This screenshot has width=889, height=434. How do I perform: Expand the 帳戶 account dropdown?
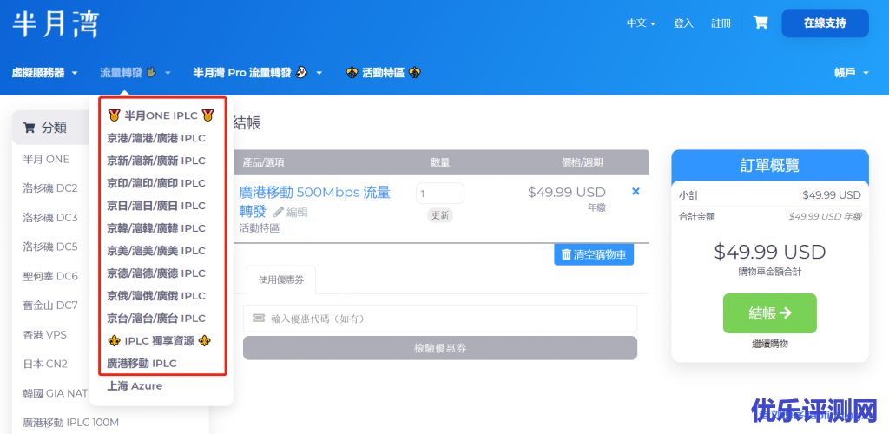pyautogui.click(x=851, y=73)
